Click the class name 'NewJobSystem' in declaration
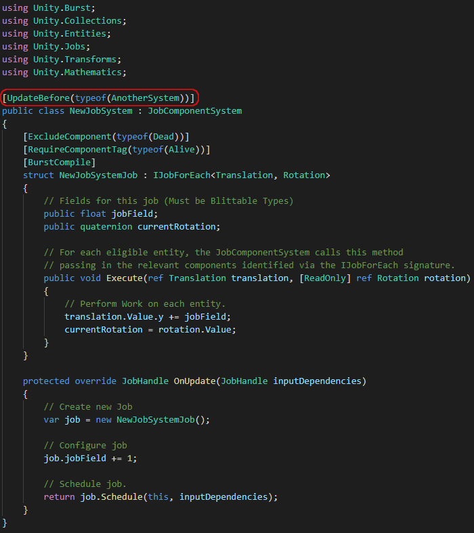 point(101,111)
